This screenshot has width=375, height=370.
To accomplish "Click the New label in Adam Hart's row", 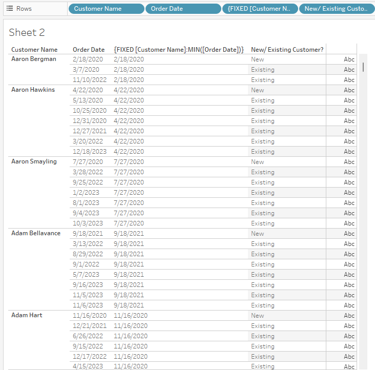I will 258,316.
